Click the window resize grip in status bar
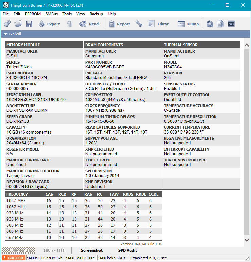The width and height of the screenshot is (251, 262). 248,259
